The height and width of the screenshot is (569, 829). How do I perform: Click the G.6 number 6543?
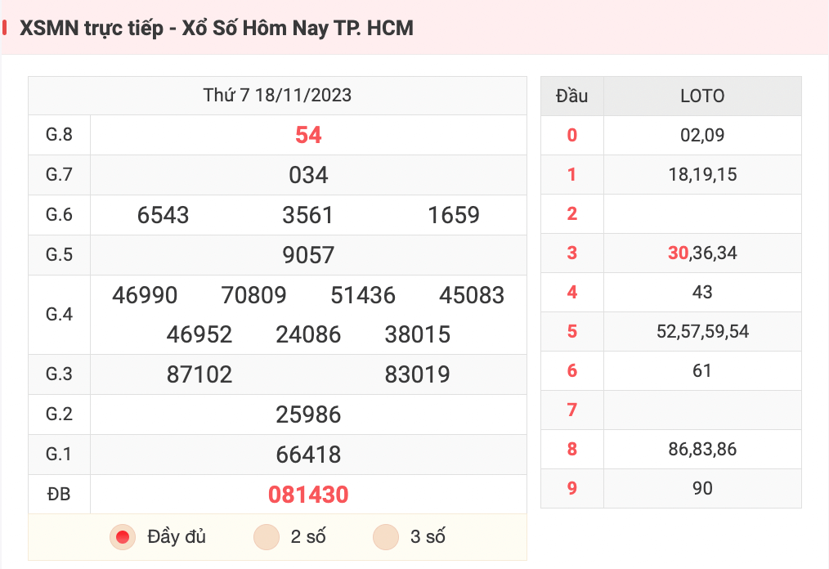163,215
